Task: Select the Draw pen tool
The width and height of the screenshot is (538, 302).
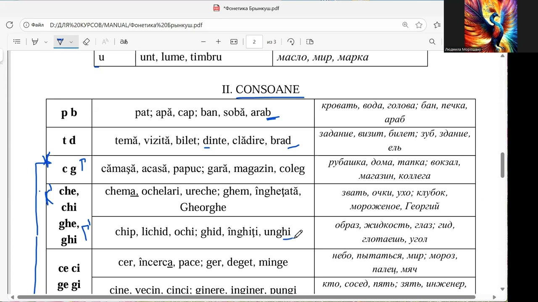Action: point(60,42)
